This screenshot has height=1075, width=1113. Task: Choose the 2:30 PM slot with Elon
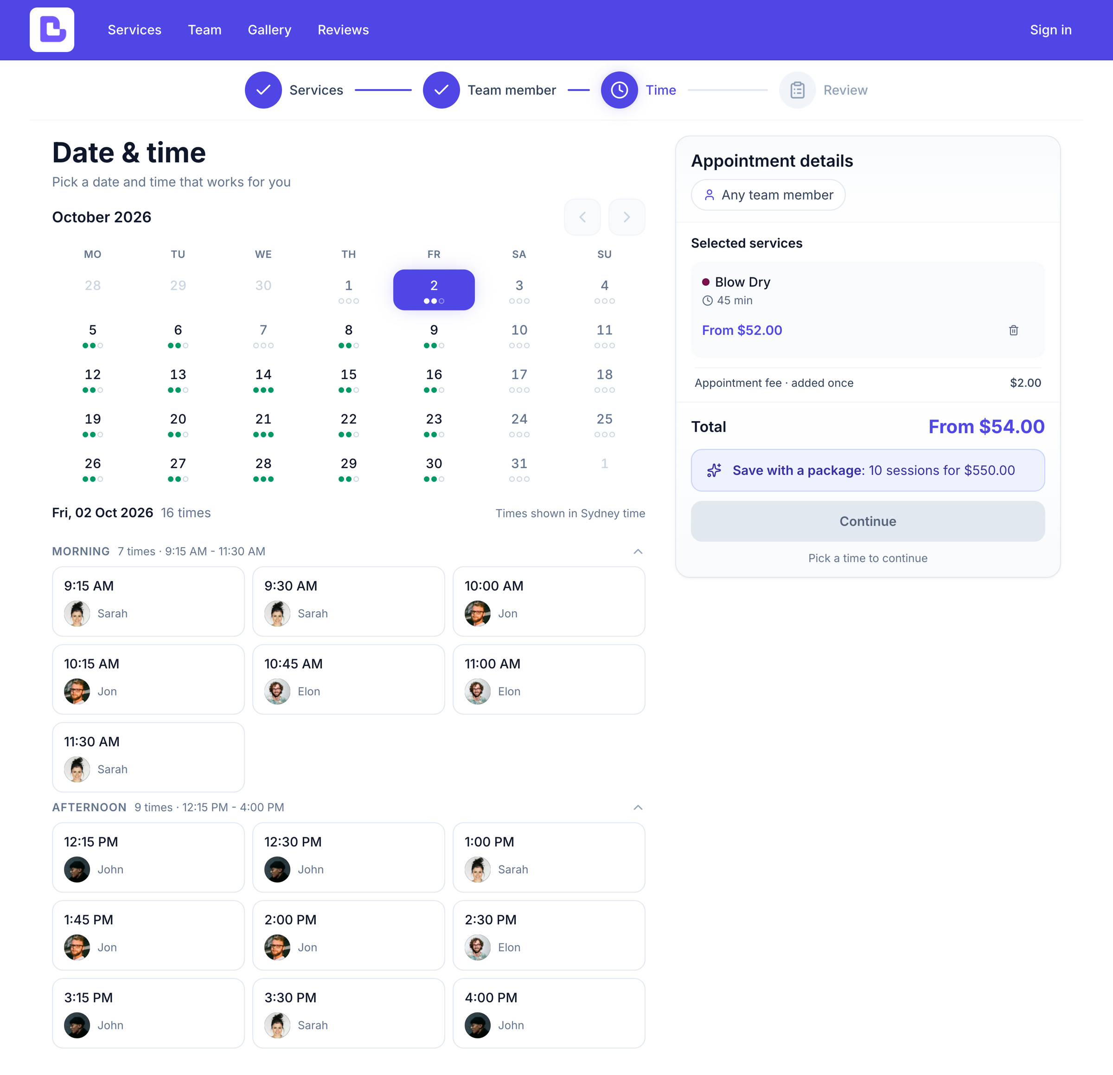[549, 935]
